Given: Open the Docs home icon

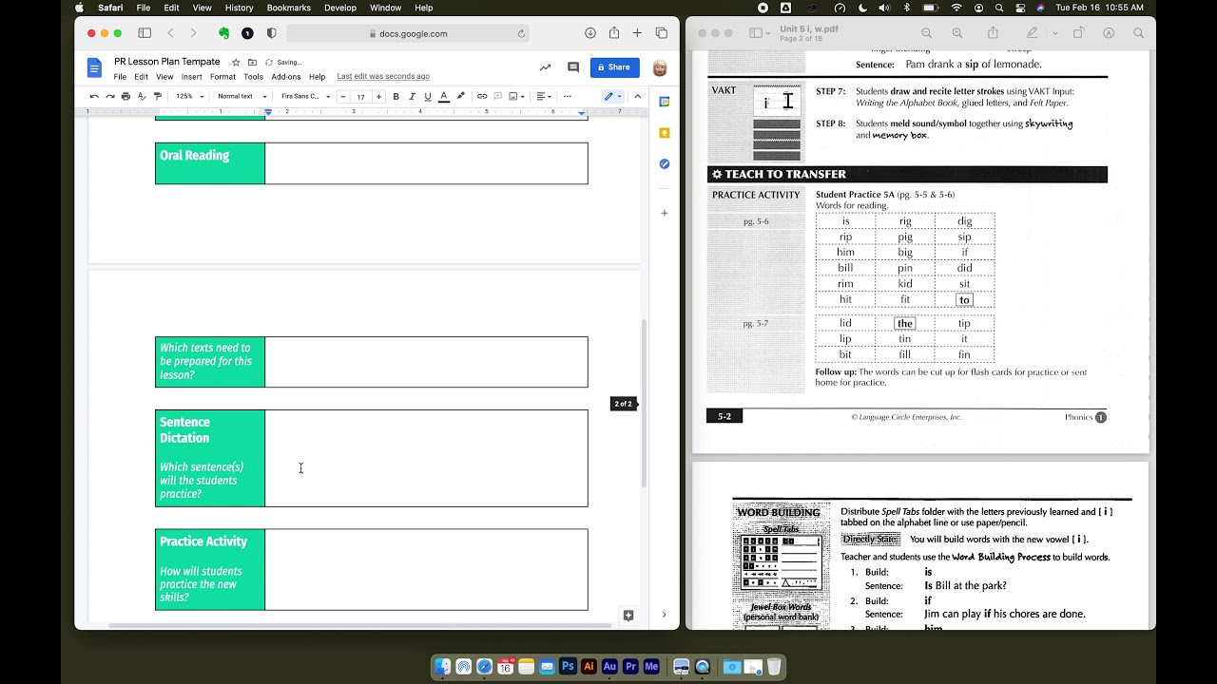Looking at the screenshot, I should click(x=94, y=67).
